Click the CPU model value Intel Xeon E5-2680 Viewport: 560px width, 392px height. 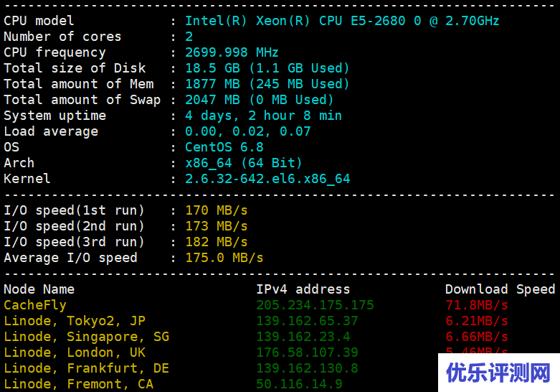click(x=342, y=21)
